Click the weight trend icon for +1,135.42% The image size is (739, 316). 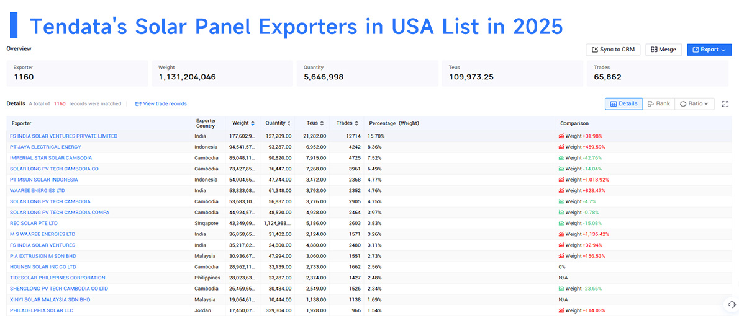pos(561,234)
